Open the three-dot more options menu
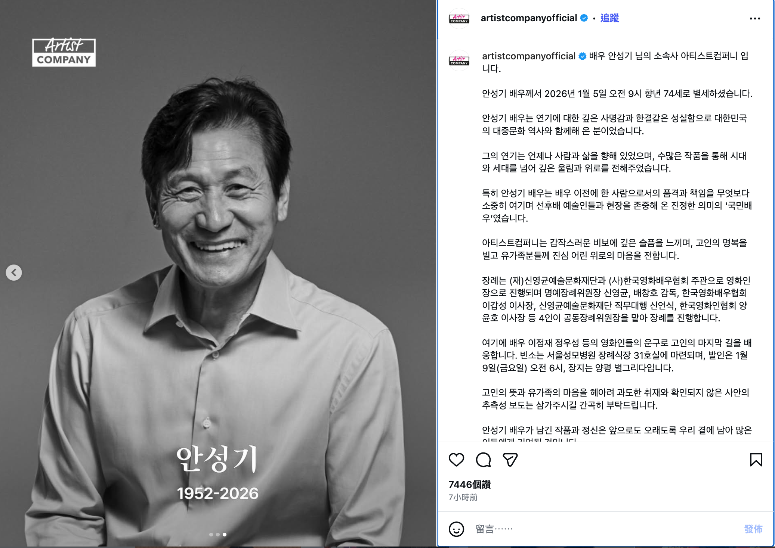The image size is (775, 548). click(755, 18)
